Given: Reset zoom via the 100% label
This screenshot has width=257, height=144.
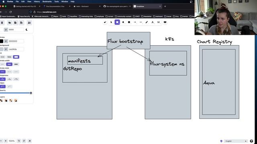Looking at the screenshot, I should click(12, 141).
